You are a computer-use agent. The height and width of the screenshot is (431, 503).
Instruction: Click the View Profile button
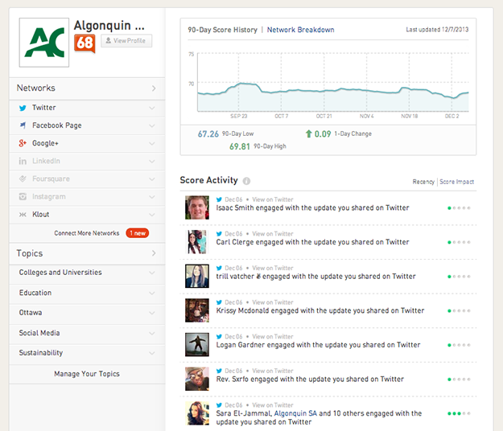click(126, 41)
